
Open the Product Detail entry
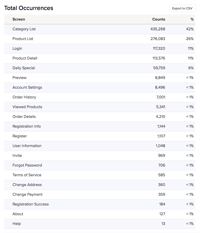(x=25, y=58)
